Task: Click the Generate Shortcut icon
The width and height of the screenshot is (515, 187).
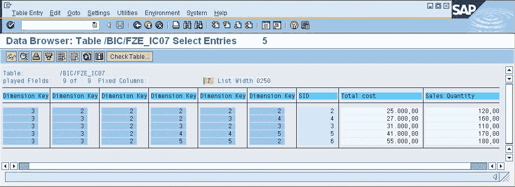Action: pyautogui.click(x=277, y=25)
